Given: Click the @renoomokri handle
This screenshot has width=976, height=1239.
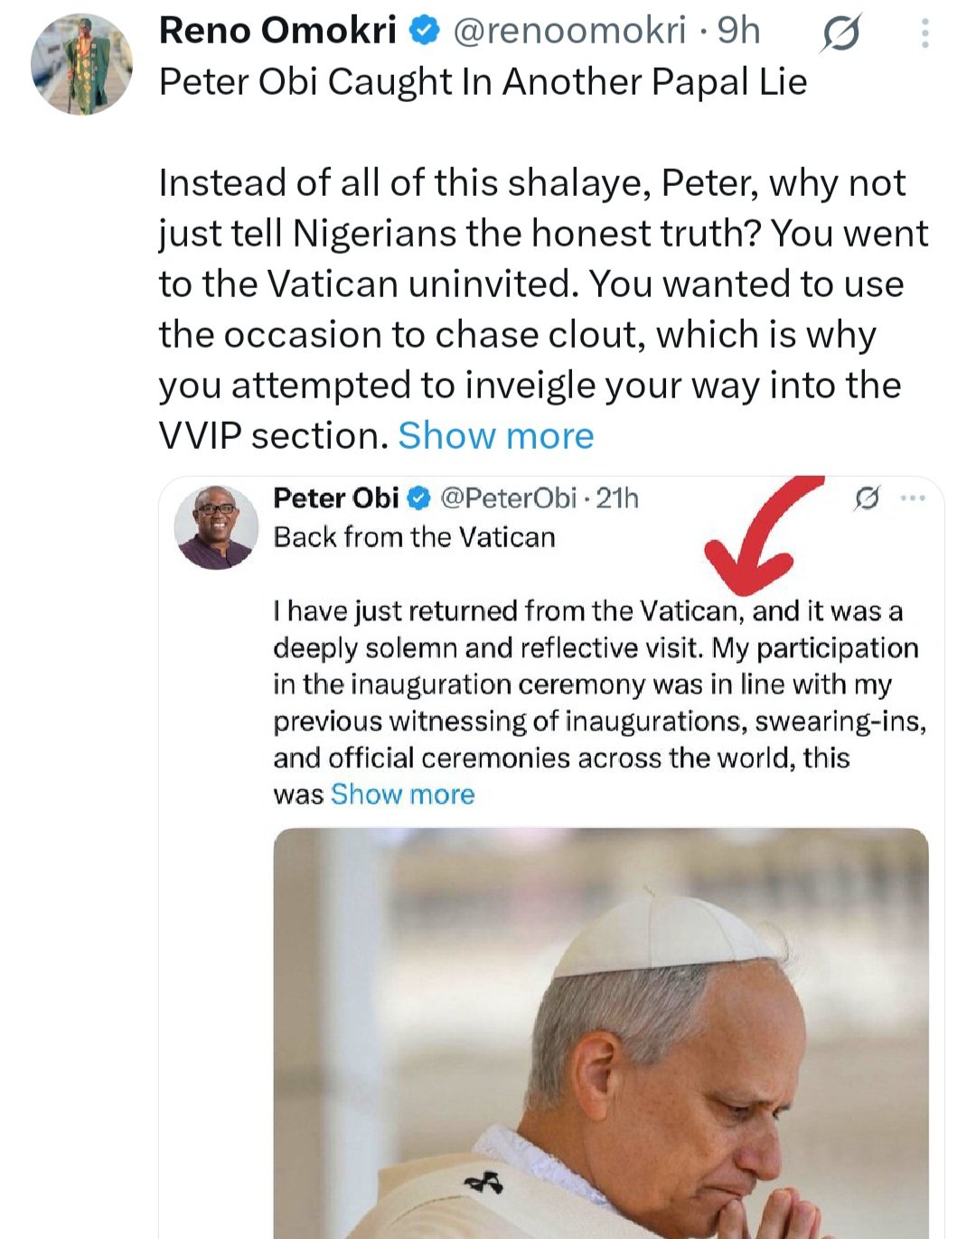Looking at the screenshot, I should [568, 32].
